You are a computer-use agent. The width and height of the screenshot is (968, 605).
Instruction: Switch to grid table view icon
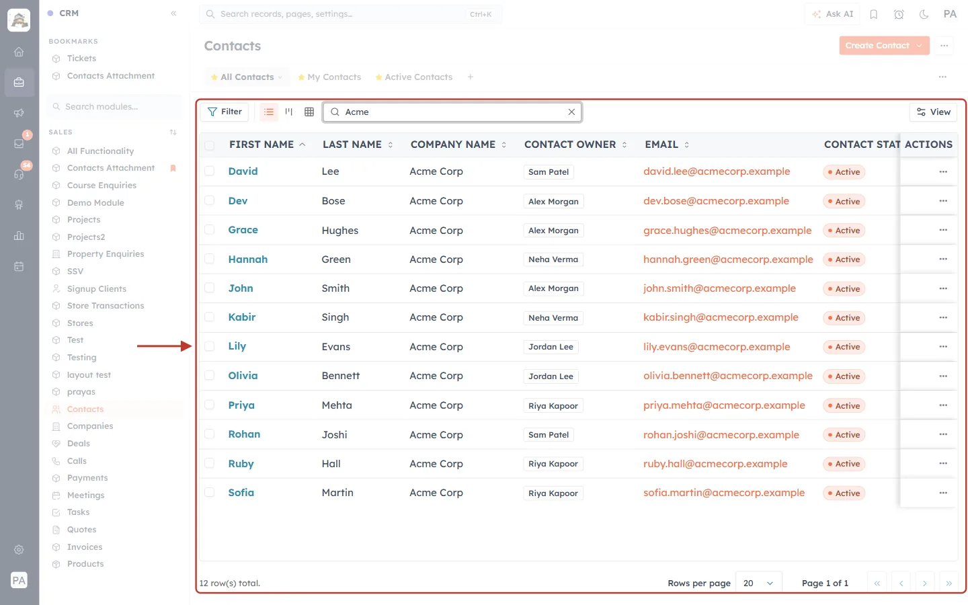(309, 112)
